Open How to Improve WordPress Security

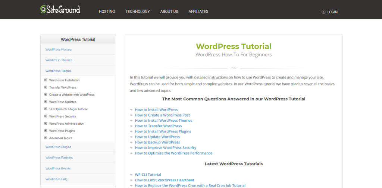[166, 148]
